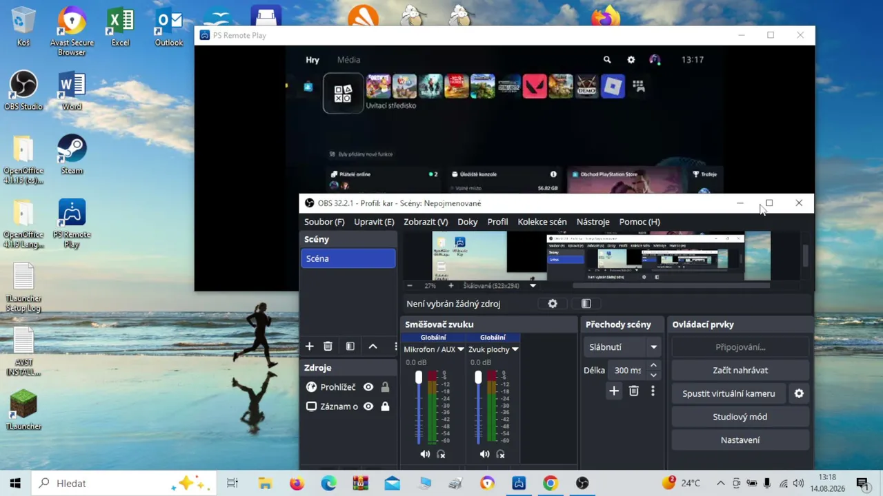This screenshot has width=883, height=496.
Task: Open the Steam desktop shortcut
Action: pos(72,154)
